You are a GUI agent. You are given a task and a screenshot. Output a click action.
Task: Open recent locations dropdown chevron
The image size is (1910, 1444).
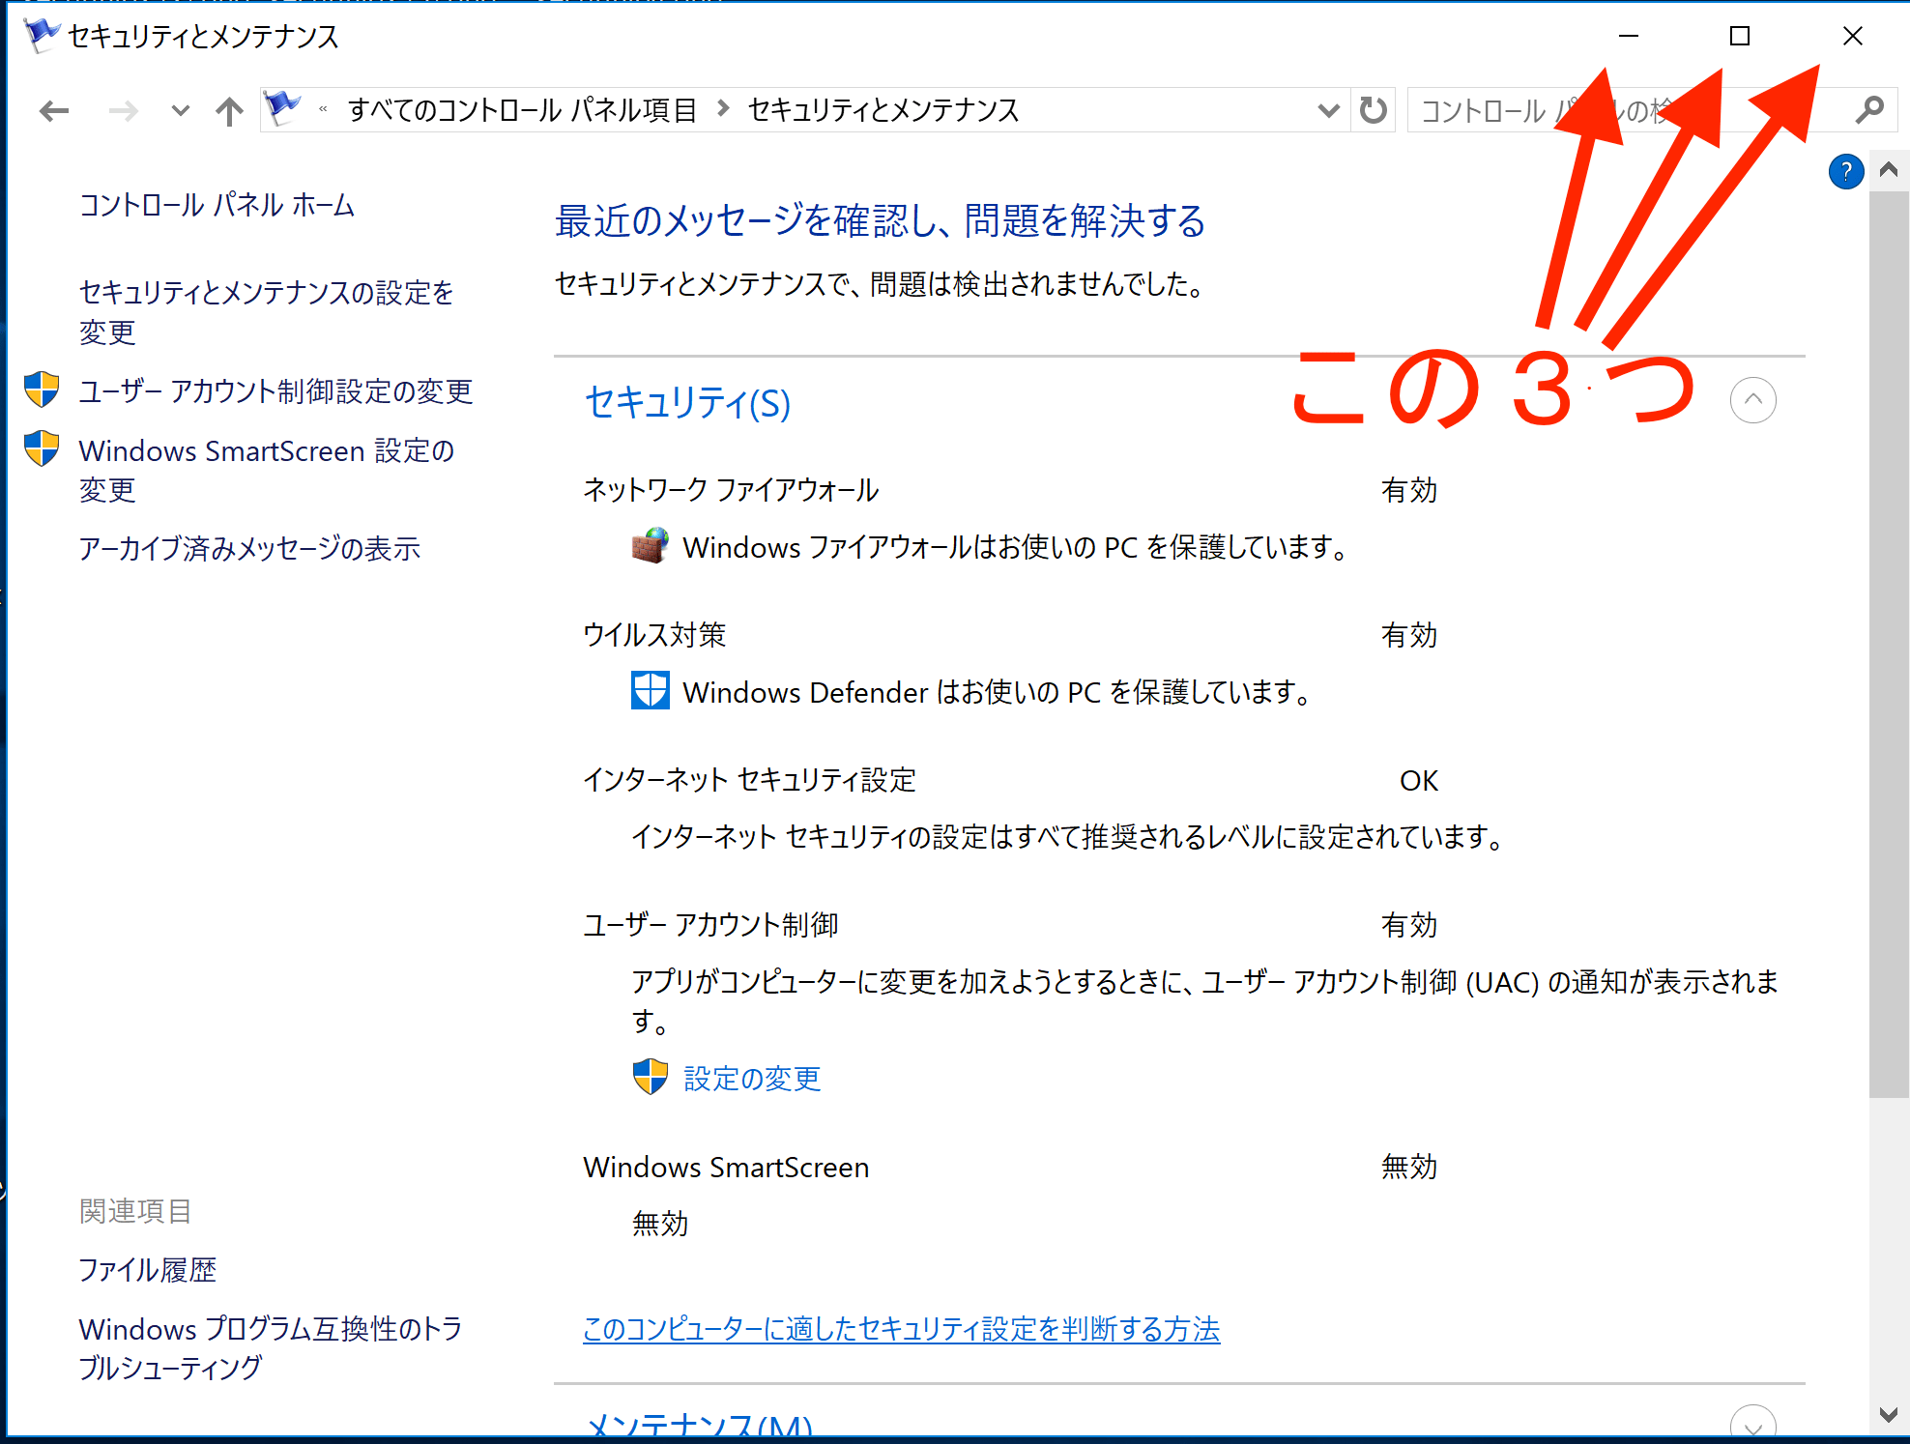pos(179,111)
